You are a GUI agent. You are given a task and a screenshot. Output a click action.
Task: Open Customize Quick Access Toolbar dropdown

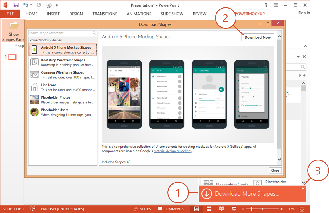coord(57,5)
